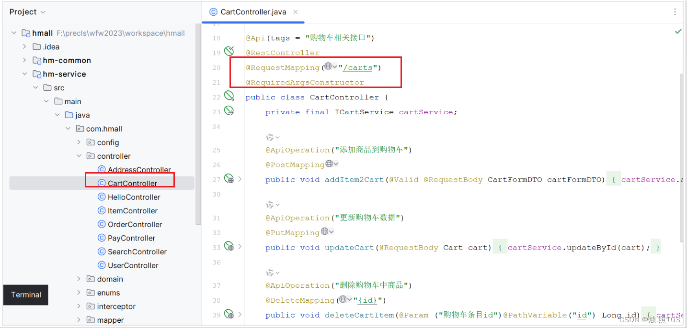Open UserController class file
Screen dimensions: 687x328
tap(133, 265)
